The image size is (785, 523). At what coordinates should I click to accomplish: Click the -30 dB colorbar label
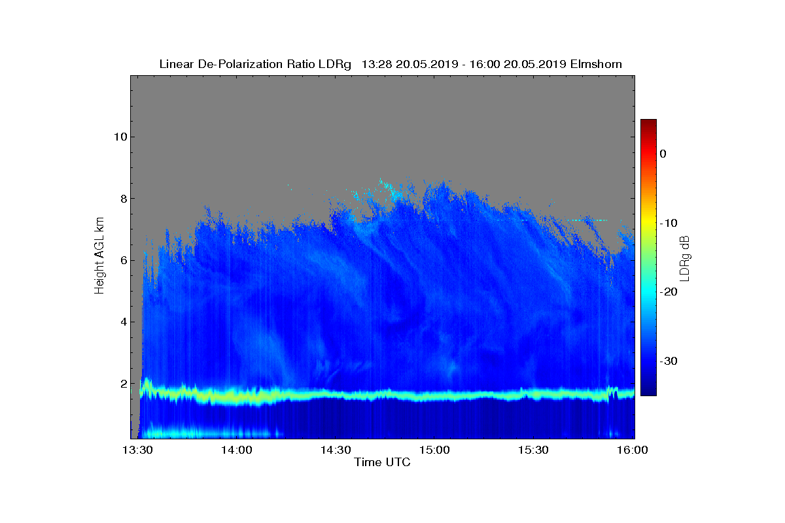(667, 361)
